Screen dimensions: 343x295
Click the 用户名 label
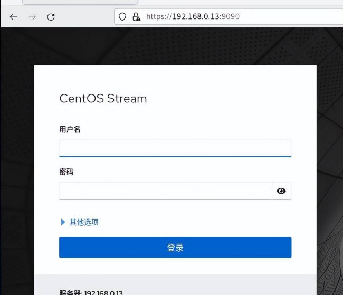click(x=70, y=129)
